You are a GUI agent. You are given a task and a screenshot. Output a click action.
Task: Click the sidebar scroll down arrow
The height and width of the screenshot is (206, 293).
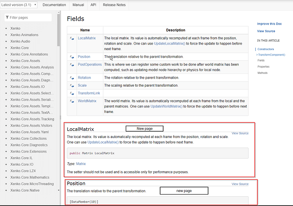59,190
